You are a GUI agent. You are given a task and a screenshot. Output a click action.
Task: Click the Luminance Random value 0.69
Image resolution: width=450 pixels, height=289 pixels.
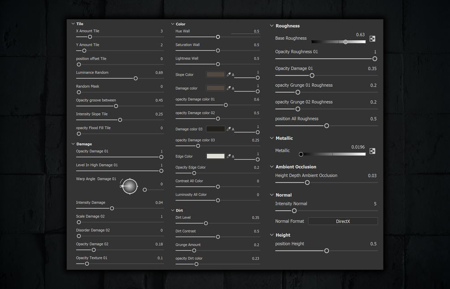click(x=159, y=72)
